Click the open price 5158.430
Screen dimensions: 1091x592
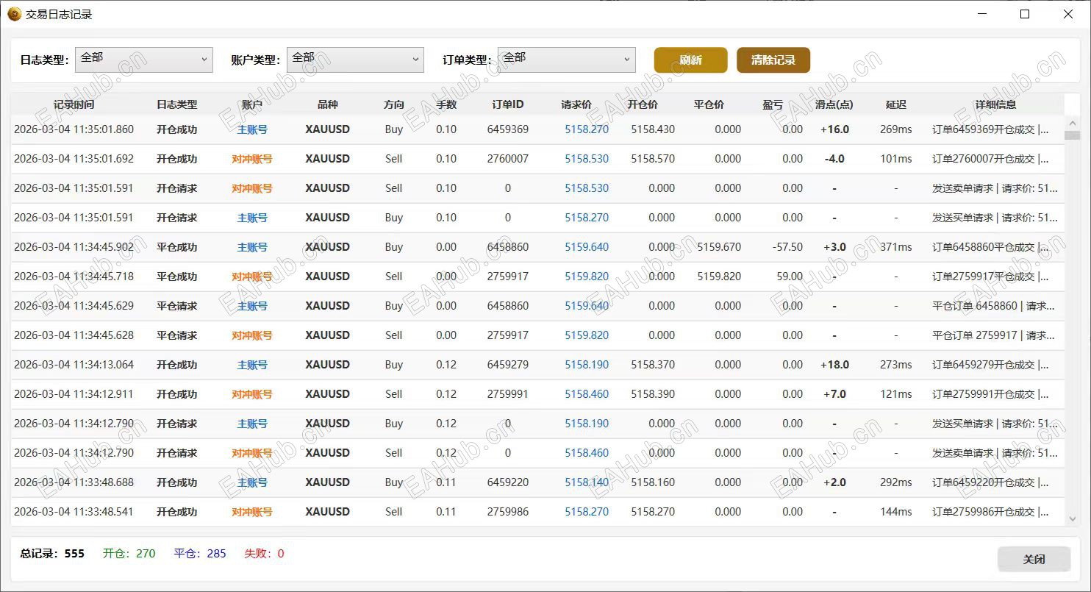(653, 129)
